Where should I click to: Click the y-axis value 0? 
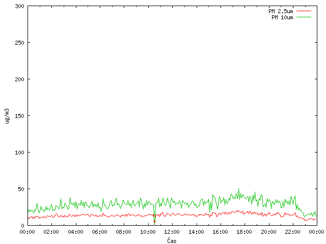pyautogui.click(x=22, y=226)
